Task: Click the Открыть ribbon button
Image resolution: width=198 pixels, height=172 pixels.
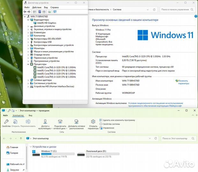Action: click(15, 123)
